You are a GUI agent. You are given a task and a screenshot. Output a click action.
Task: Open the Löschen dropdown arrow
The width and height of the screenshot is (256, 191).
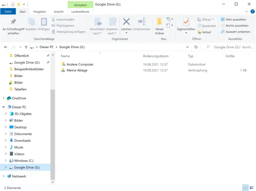point(126,33)
